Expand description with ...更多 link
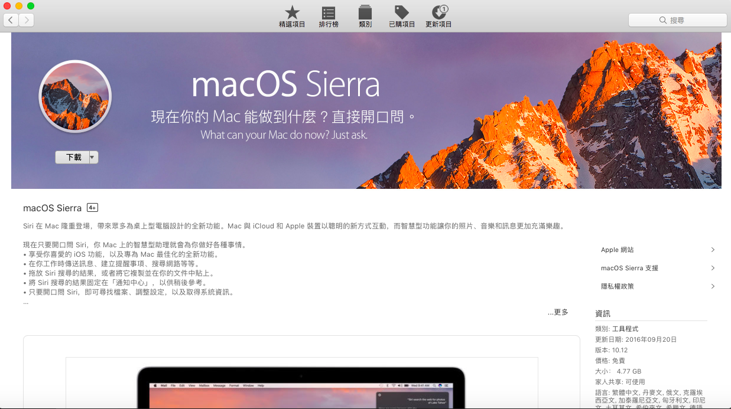 click(558, 312)
